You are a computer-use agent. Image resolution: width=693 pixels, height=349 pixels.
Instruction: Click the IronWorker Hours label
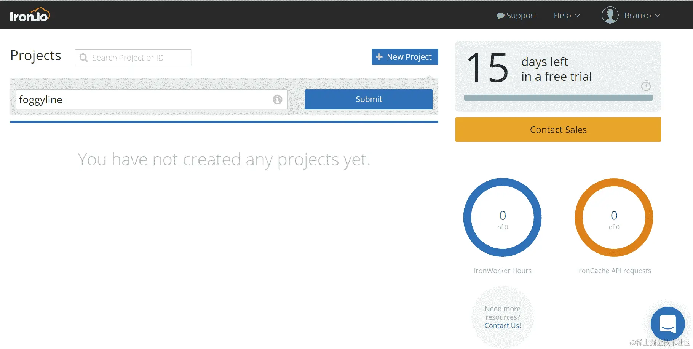coord(503,271)
